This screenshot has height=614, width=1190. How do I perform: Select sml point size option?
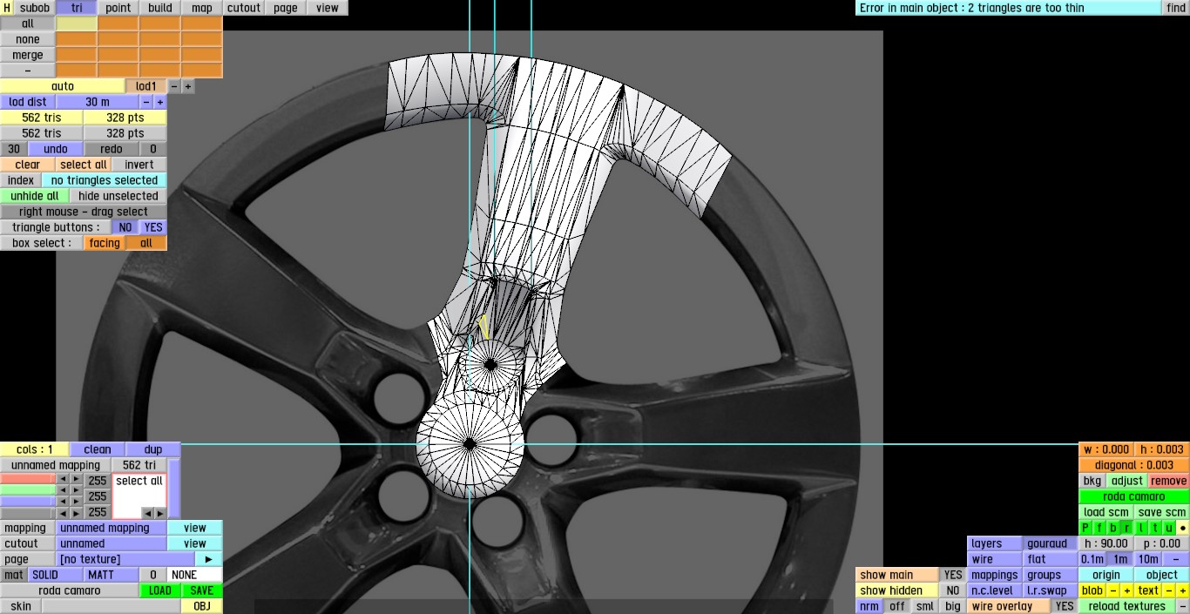pos(925,606)
